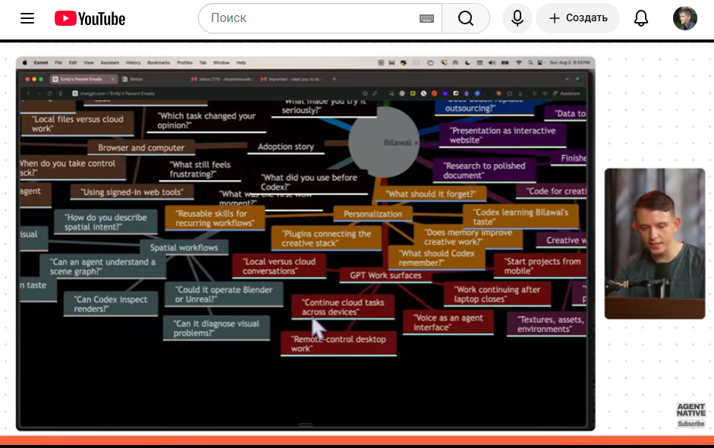Image resolution: width=714 pixels, height=448 pixels.
Task: Close the Emily's Recent Emails tab
Action: 113,79
